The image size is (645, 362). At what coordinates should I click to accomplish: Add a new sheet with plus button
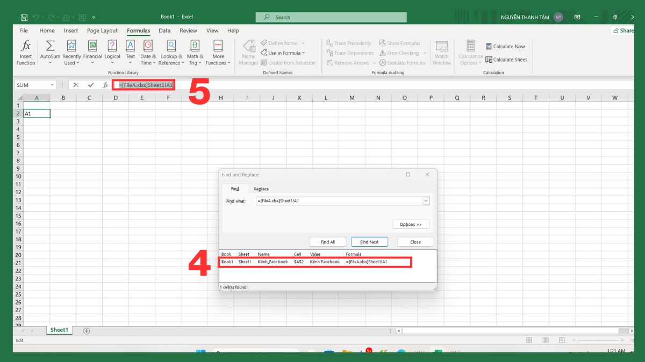click(x=87, y=331)
